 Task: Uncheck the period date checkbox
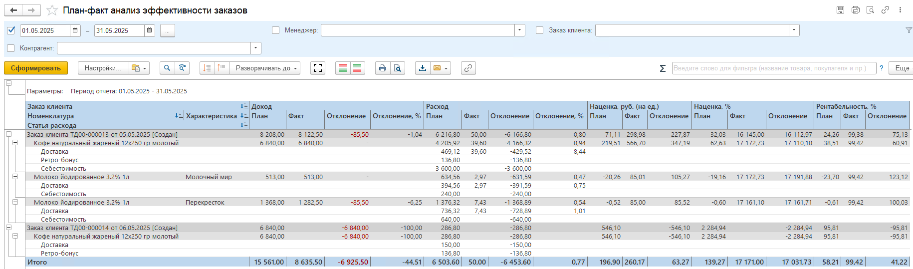(x=11, y=30)
